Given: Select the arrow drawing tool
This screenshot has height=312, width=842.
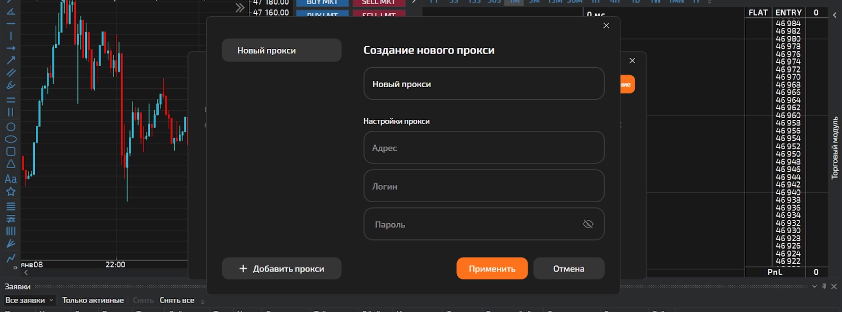Looking at the screenshot, I should [x=11, y=60].
